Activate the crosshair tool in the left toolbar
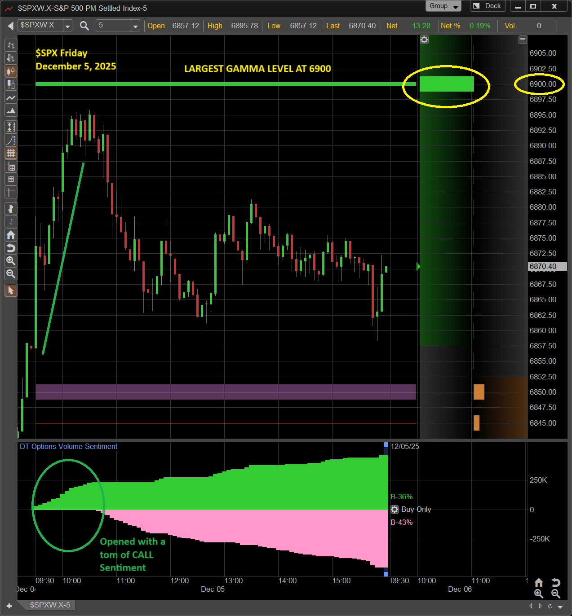The height and width of the screenshot is (616, 572). click(10, 192)
